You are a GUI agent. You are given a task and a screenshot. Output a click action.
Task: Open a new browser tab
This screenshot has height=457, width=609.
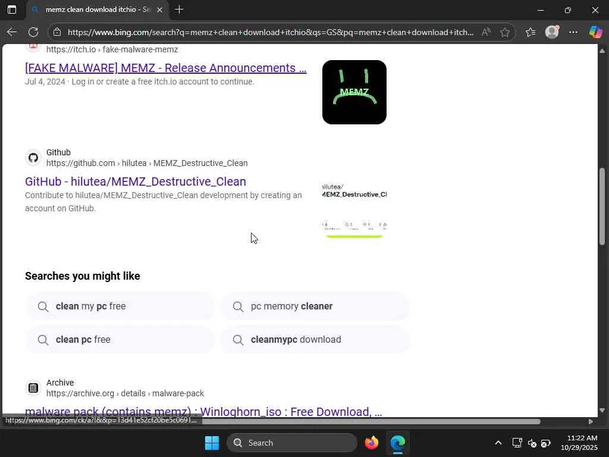(179, 10)
